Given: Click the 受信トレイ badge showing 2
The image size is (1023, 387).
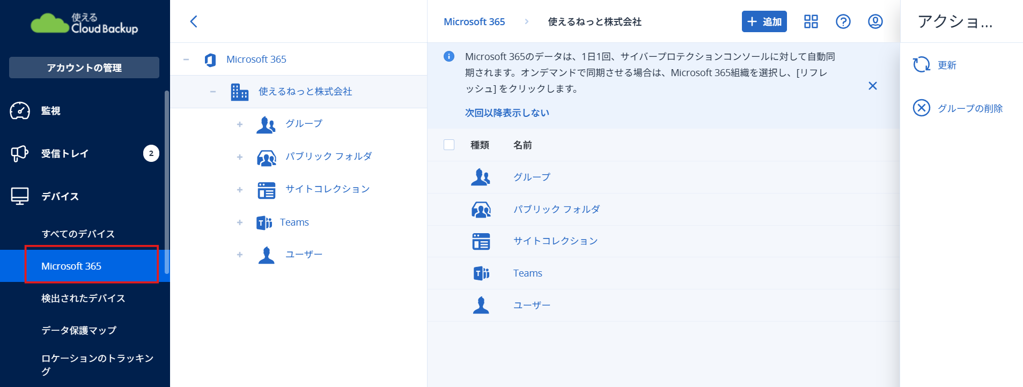Looking at the screenshot, I should pyautogui.click(x=151, y=153).
